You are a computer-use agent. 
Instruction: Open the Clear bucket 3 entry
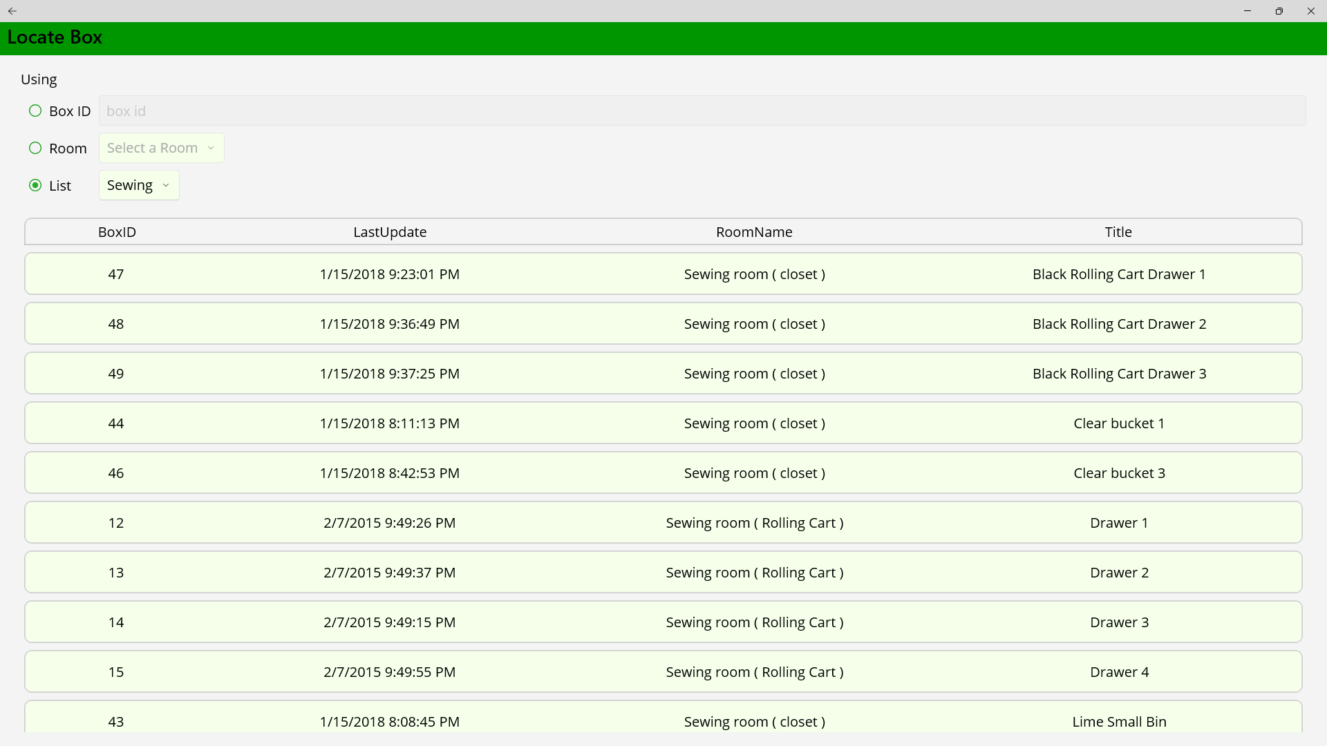tap(663, 473)
